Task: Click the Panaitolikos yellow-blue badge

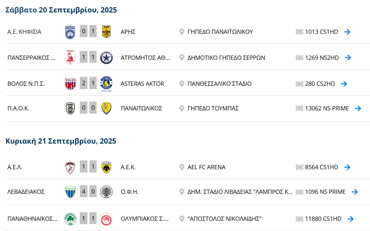Action: click(x=106, y=108)
